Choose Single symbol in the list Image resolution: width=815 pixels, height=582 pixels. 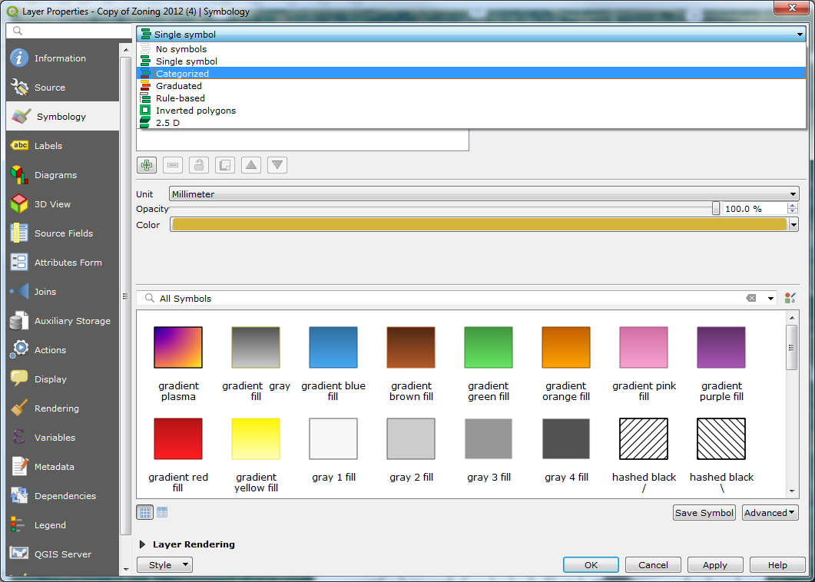point(471,61)
